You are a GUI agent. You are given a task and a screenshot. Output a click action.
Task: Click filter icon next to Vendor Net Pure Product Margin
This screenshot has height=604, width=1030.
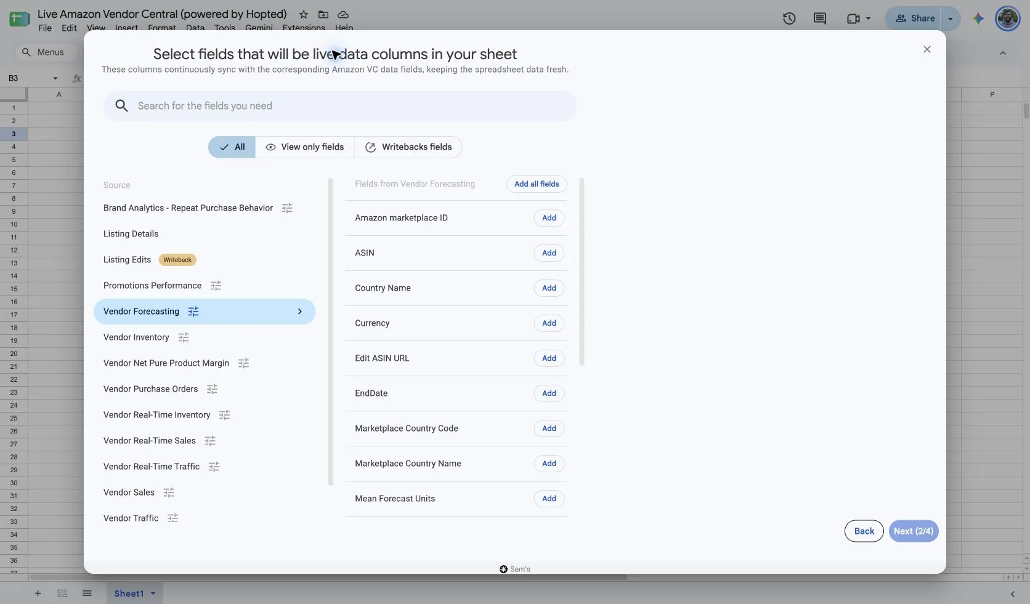click(x=243, y=363)
